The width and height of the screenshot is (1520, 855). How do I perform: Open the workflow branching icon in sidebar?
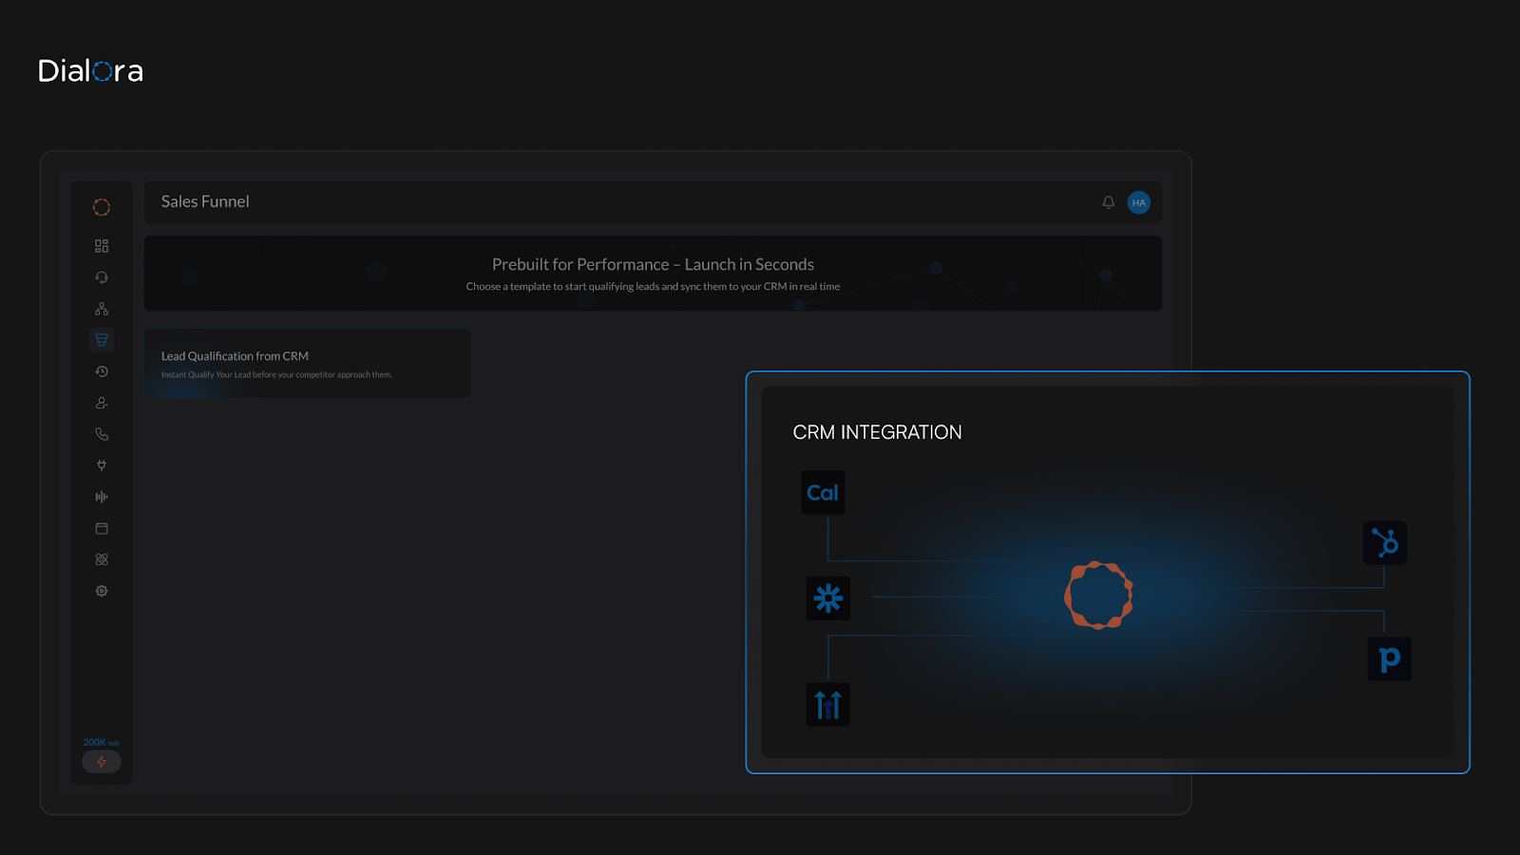tap(102, 307)
